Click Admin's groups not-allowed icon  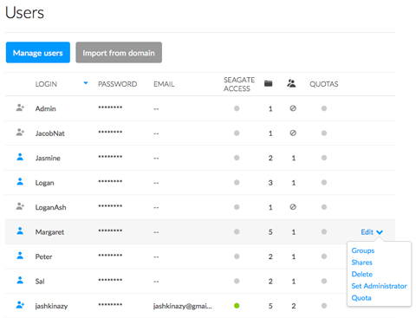(x=293, y=108)
